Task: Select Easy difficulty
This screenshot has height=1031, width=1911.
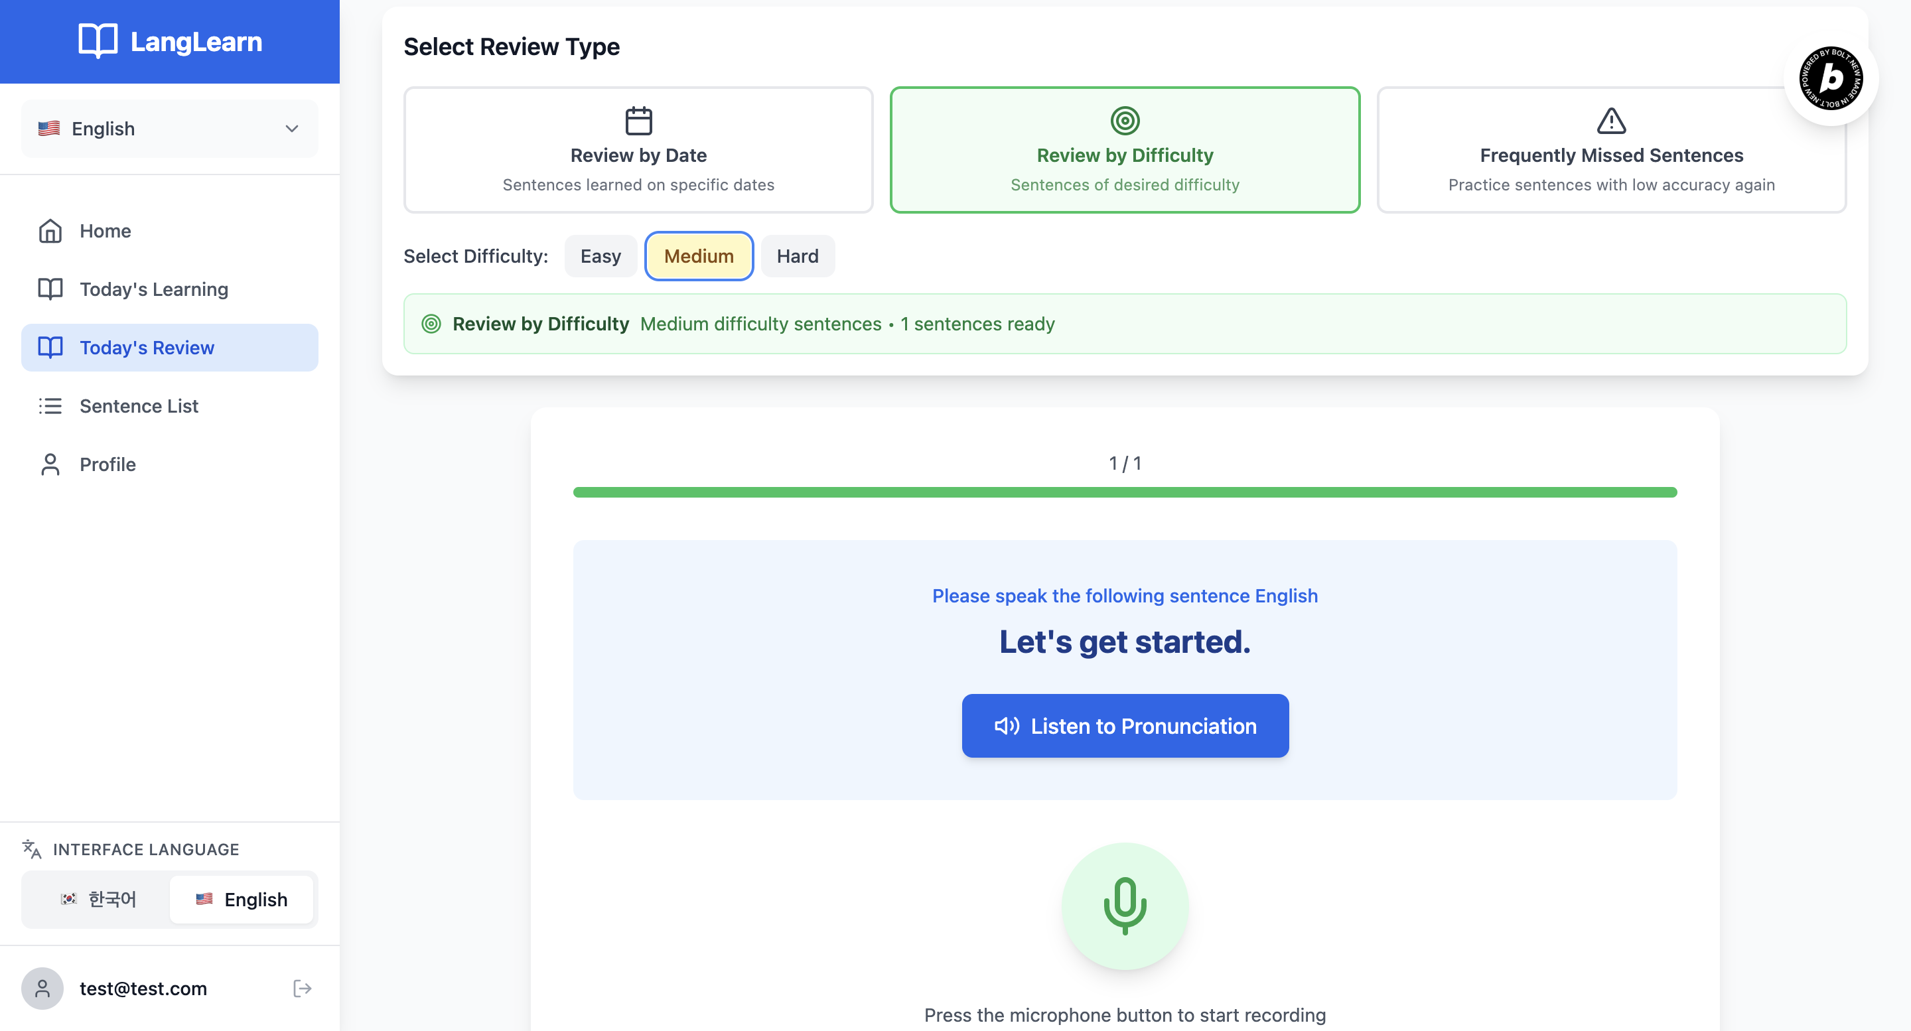Action: [x=600, y=256]
